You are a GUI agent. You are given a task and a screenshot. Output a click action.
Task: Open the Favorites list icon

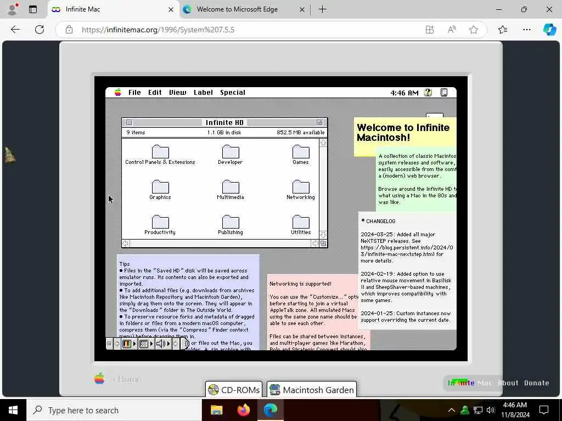tap(503, 30)
